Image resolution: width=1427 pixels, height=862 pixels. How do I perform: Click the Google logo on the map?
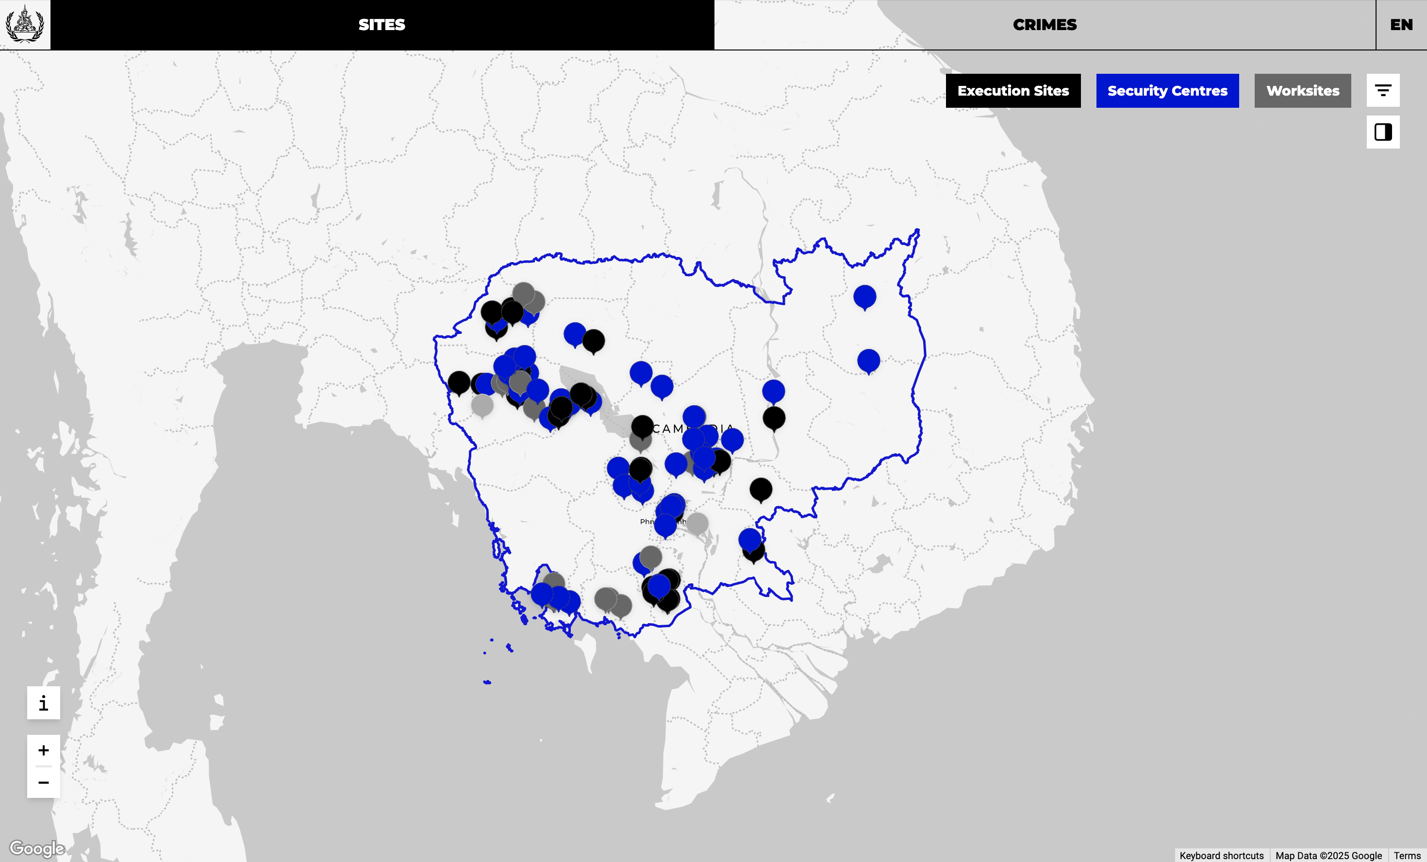[37, 848]
